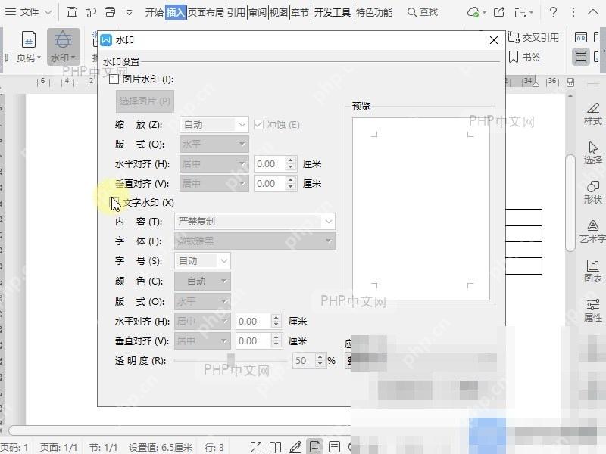Screen dimensions: 606x454
Task: Close the 水印 dialog
Action: tap(494, 40)
